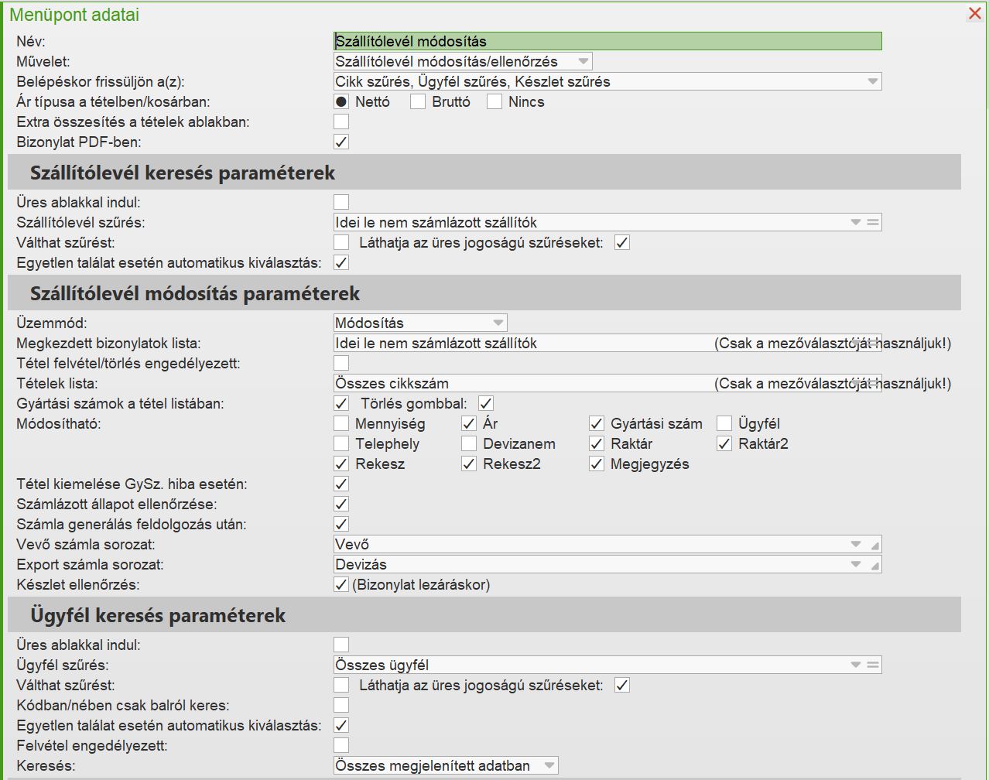989x780 pixels.
Task: Uncheck the Raktár2 modifiable checkbox
Action: (x=724, y=443)
